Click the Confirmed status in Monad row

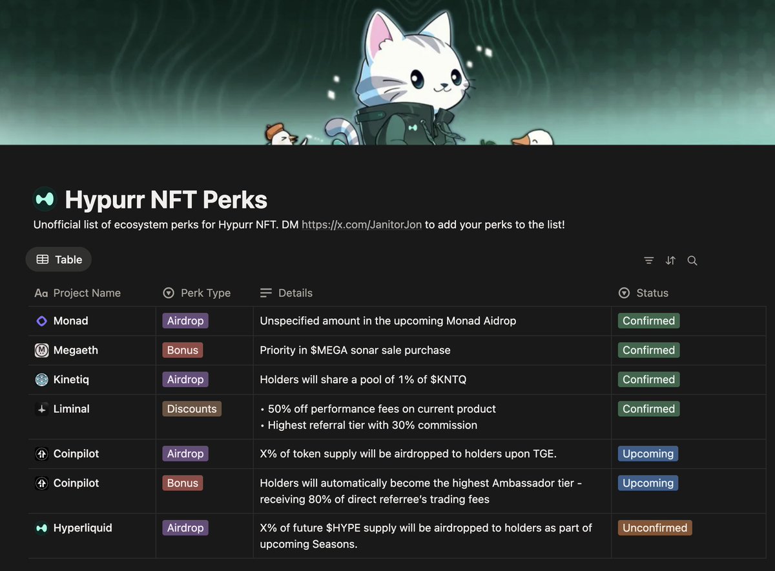pos(648,321)
